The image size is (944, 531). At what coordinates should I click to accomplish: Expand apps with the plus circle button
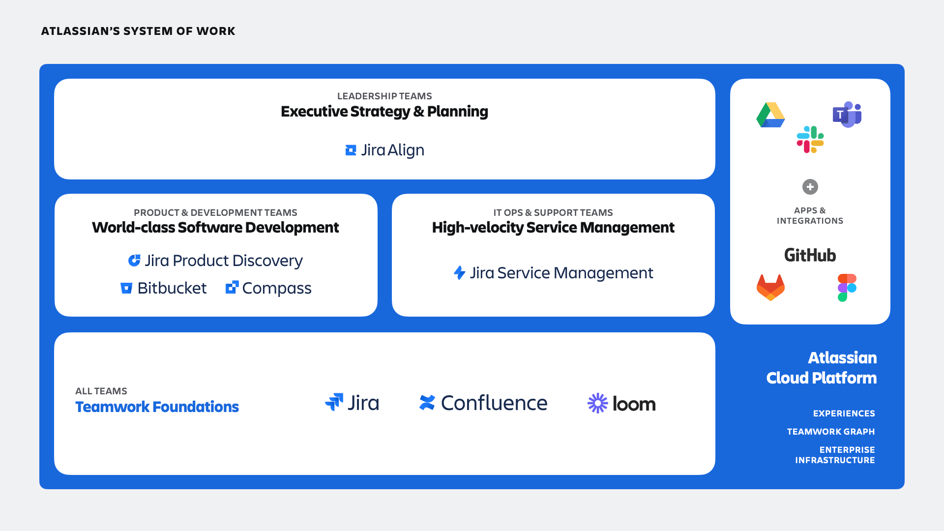pos(810,187)
